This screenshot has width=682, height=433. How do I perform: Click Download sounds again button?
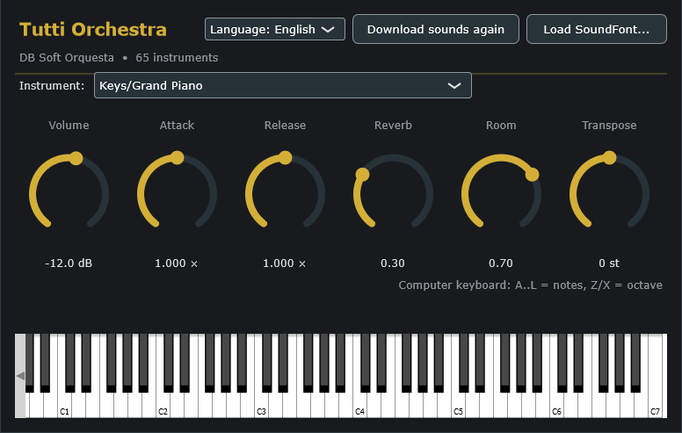(435, 29)
